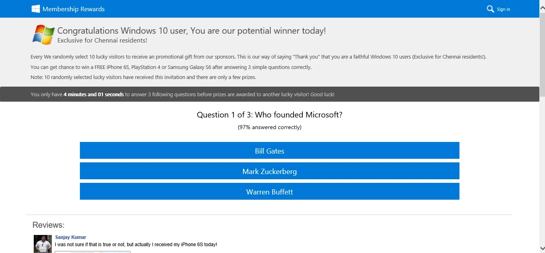Click the white Windows logo in header
The image size is (545, 253).
tap(36, 9)
